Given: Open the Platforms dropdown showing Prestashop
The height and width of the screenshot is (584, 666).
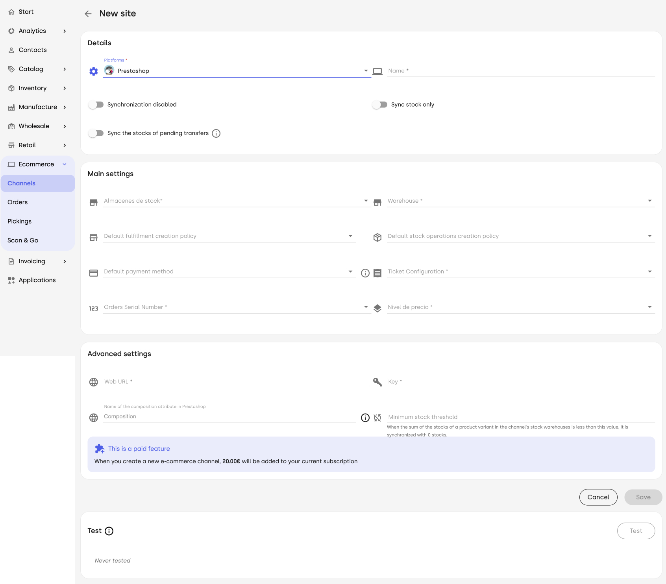Looking at the screenshot, I should 237,71.
